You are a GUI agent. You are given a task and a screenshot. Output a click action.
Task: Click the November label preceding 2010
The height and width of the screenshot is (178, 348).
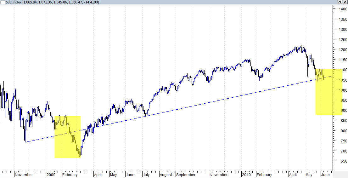pyautogui.click(x=219, y=175)
